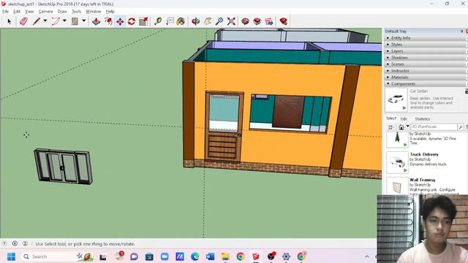The width and height of the screenshot is (468, 263).
Task: Open the Arc tool dropdown arrow
Action: tap(64, 21)
